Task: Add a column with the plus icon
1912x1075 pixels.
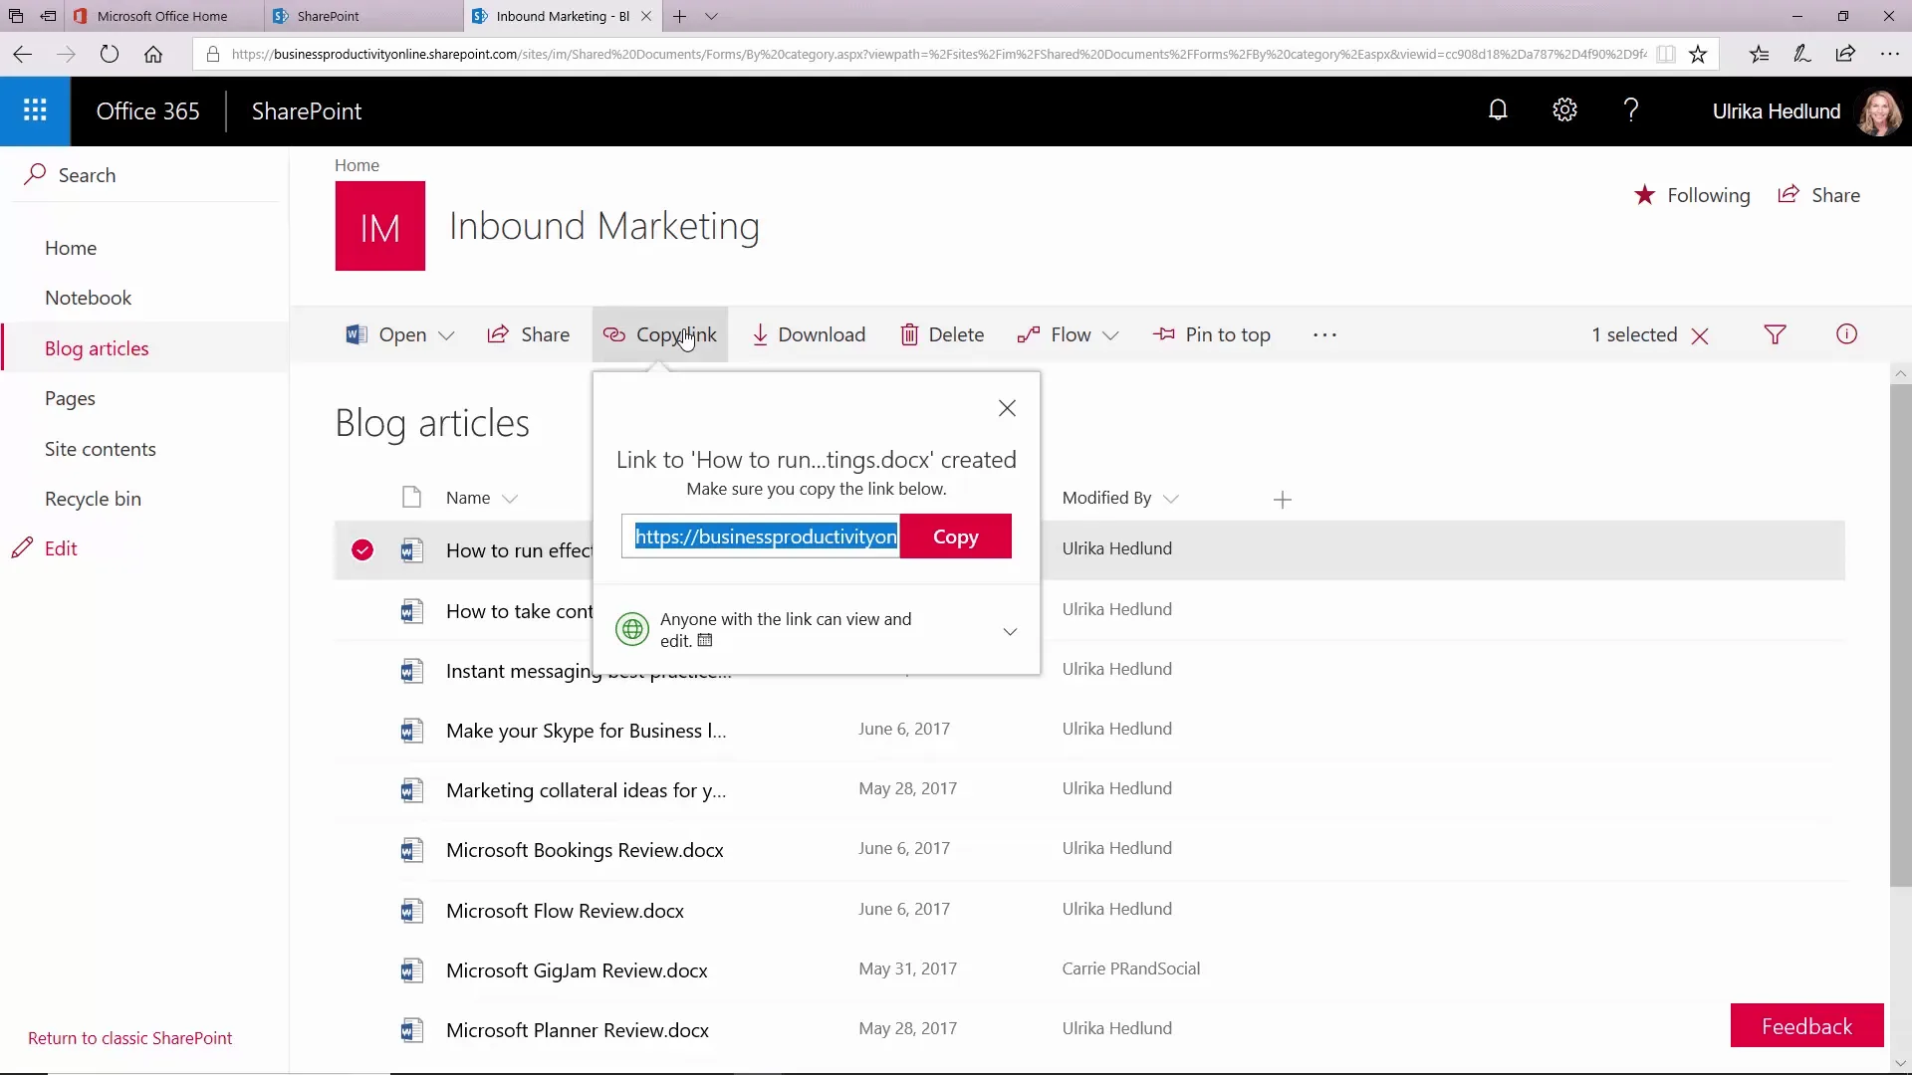Action: coord(1282,500)
